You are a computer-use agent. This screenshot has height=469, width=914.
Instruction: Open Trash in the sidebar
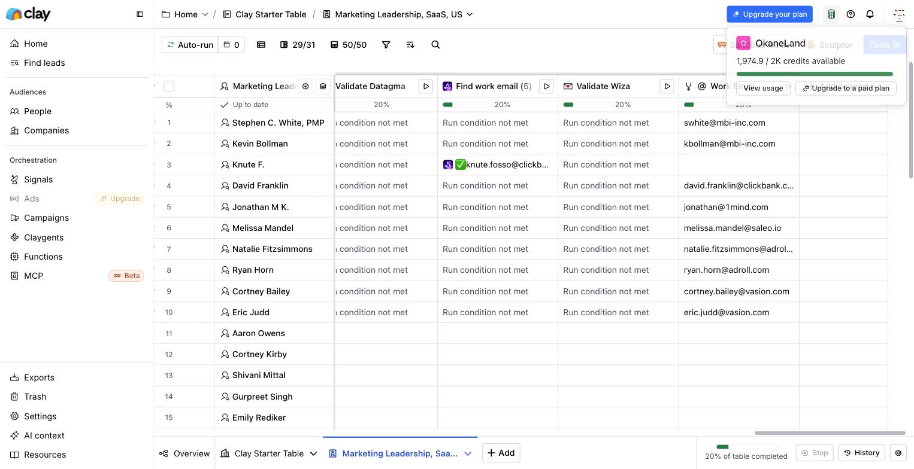[77, 397]
